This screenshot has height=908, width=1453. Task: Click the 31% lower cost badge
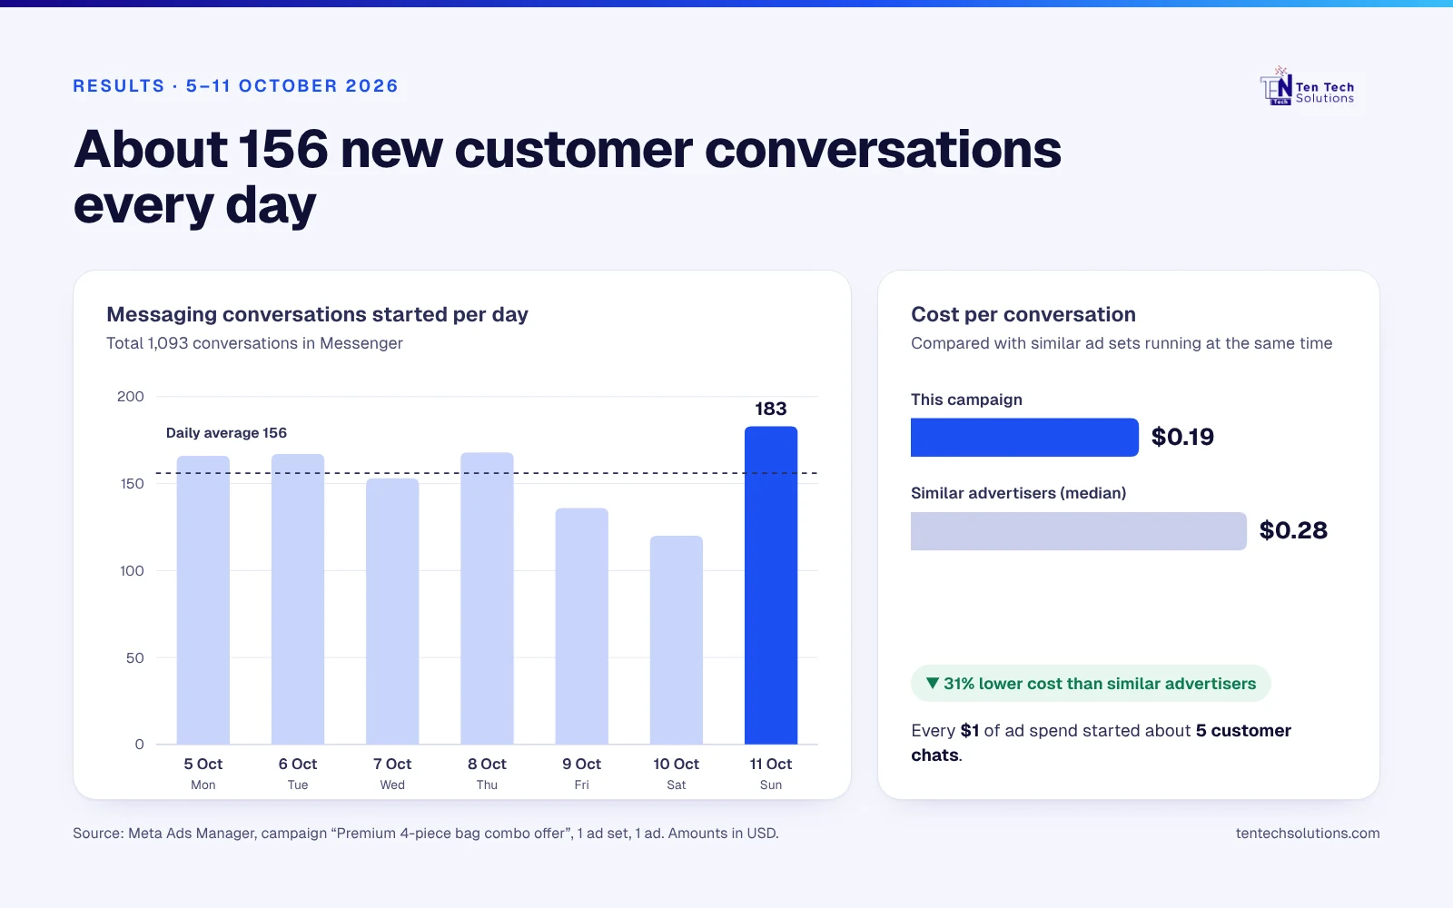(x=1091, y=684)
